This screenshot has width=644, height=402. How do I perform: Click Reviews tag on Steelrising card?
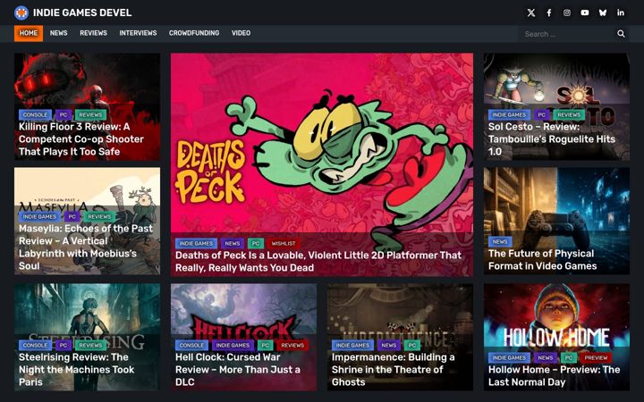[x=90, y=346]
